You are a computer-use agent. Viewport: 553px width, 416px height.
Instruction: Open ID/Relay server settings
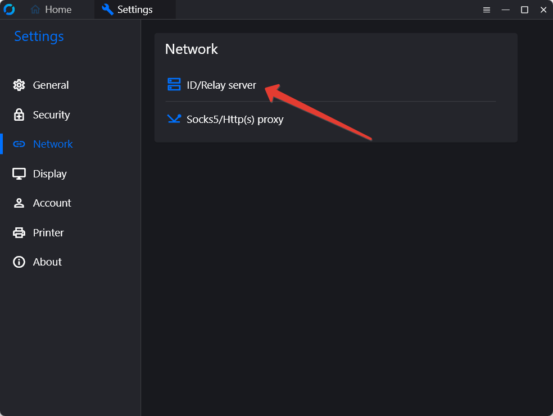pyautogui.click(x=330, y=85)
